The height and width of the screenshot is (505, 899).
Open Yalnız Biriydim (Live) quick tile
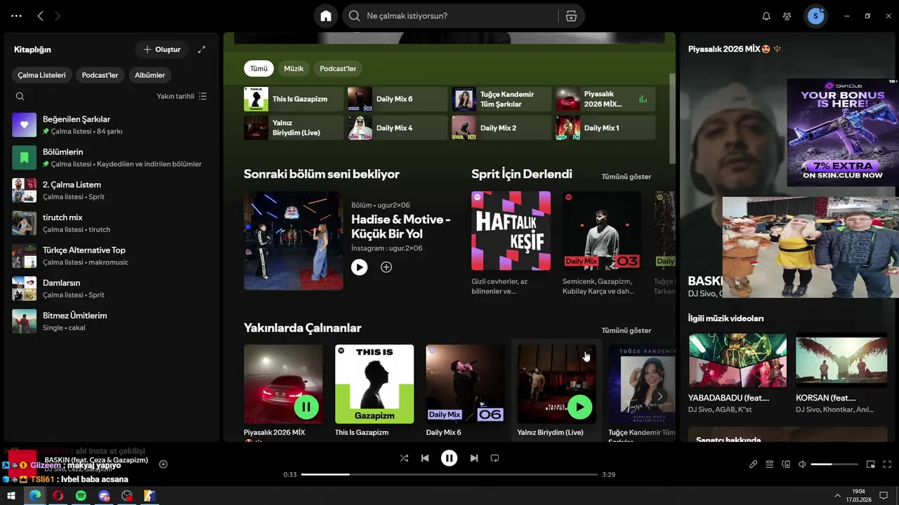[294, 128]
